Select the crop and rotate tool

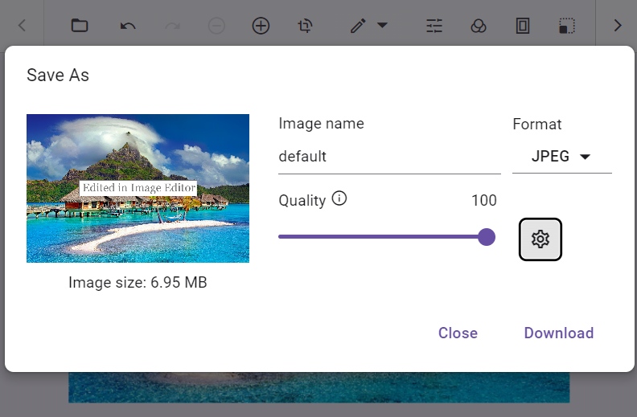pyautogui.click(x=305, y=26)
